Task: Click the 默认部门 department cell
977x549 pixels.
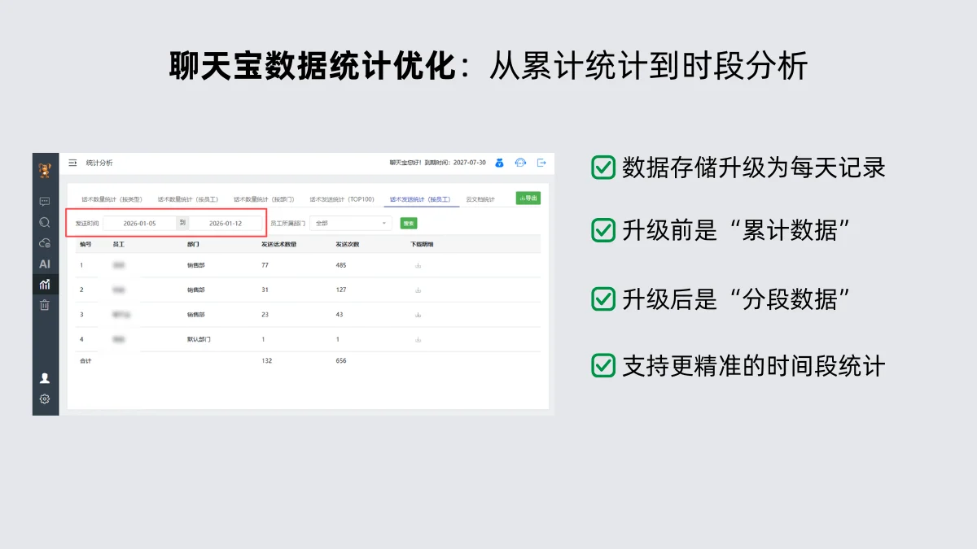Action: tap(199, 339)
